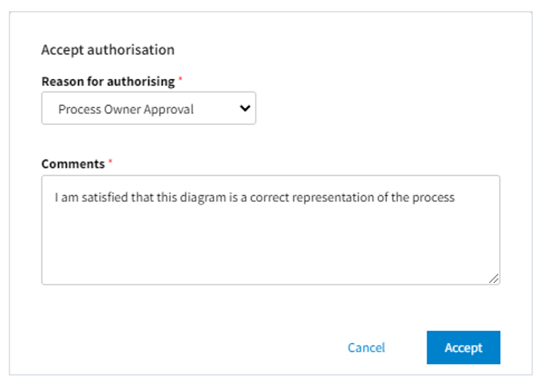
Task: Place cursor after "process" in the comment
Action: coord(456,197)
